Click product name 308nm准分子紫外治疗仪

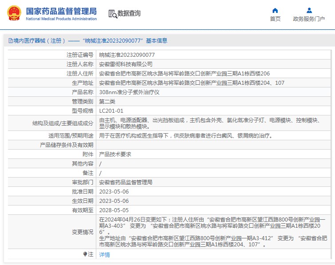129,92
